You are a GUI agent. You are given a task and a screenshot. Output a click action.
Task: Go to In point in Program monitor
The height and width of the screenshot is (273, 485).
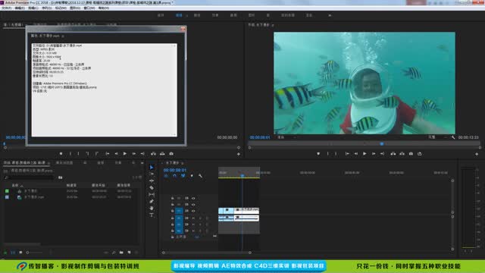(347, 153)
